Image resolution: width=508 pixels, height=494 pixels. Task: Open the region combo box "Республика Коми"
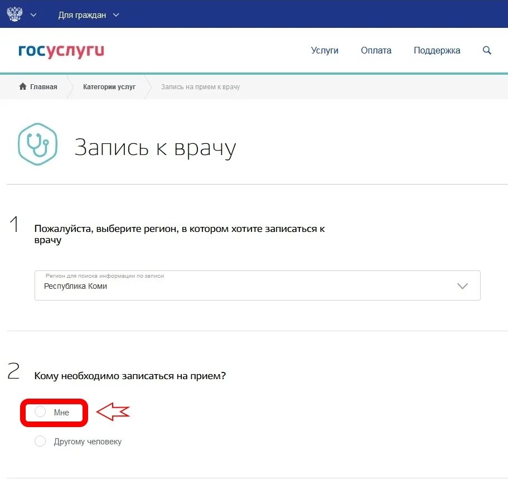coord(257,285)
